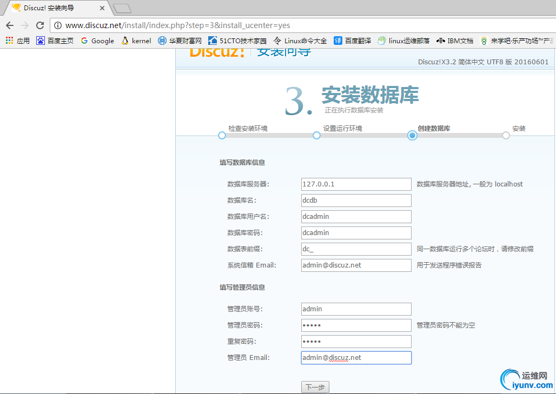The width and height of the screenshot is (556, 394).
Task: Click the 重复密码 password field
Action: click(x=356, y=342)
